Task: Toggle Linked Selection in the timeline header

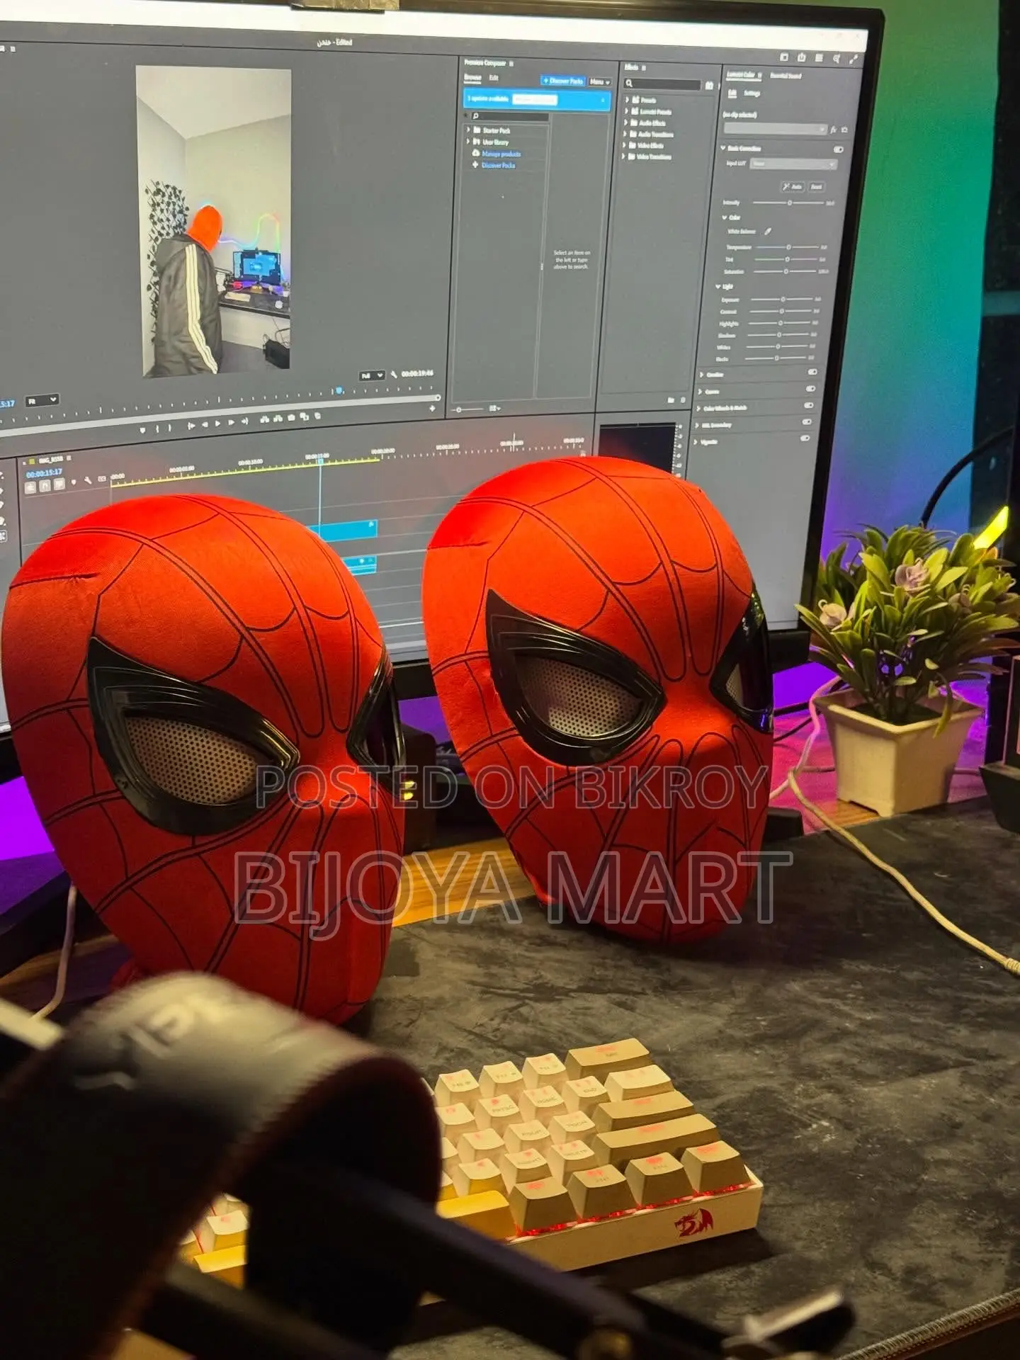Action: coord(59,484)
